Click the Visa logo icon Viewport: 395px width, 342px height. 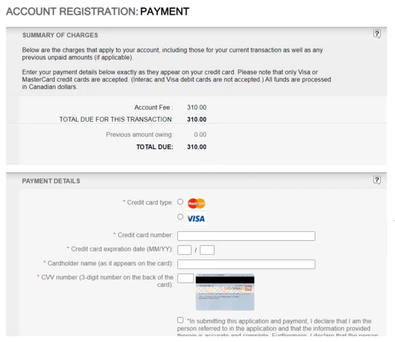[196, 219]
